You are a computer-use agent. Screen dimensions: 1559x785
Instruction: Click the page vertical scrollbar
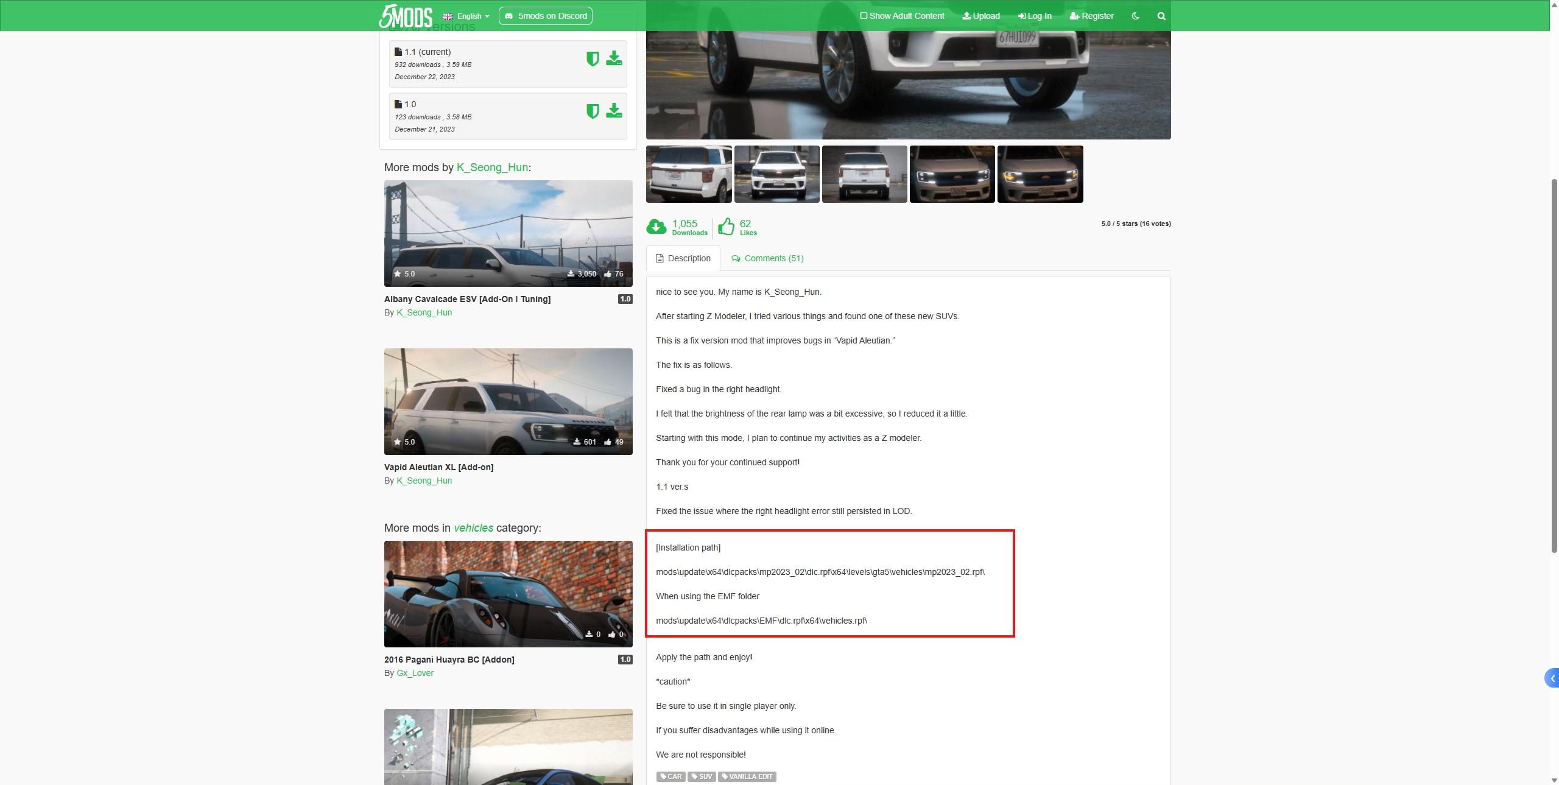1554,365
